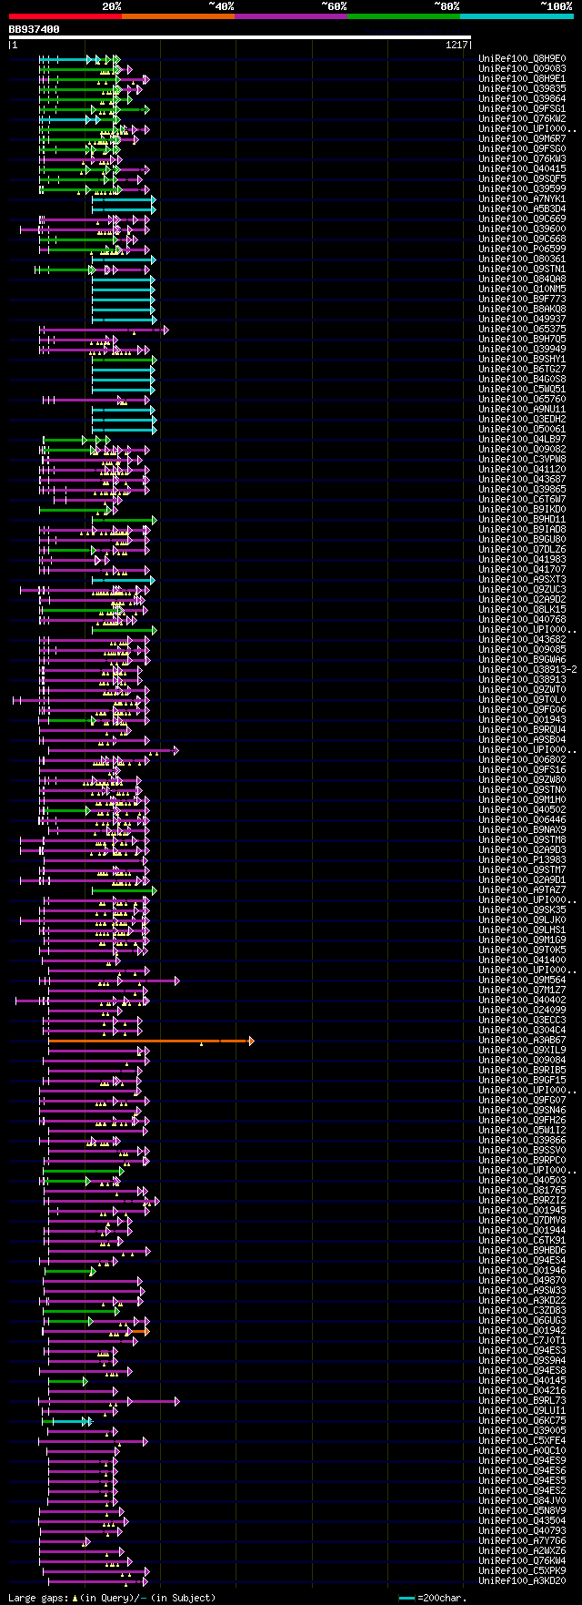Click the UniRef100_Q9XIL9 label
The width and height of the screenshot is (582, 1605).
tap(522, 1051)
